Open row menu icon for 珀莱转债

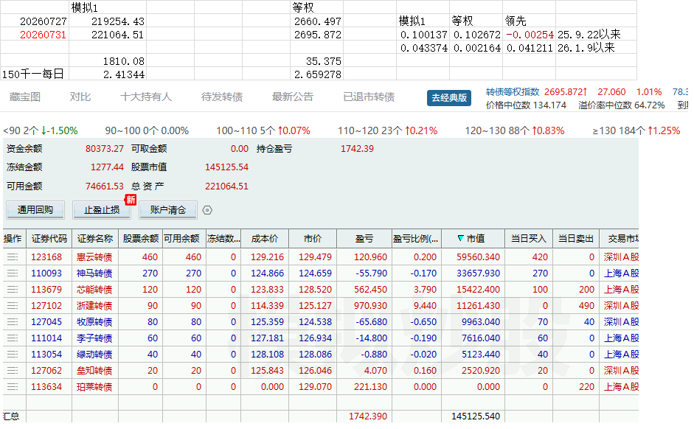(13, 387)
